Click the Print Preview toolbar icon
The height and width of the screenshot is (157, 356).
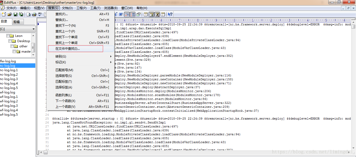[x=29, y=14]
